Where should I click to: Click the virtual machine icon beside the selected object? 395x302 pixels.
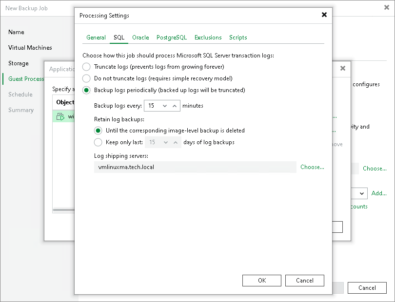click(x=60, y=116)
